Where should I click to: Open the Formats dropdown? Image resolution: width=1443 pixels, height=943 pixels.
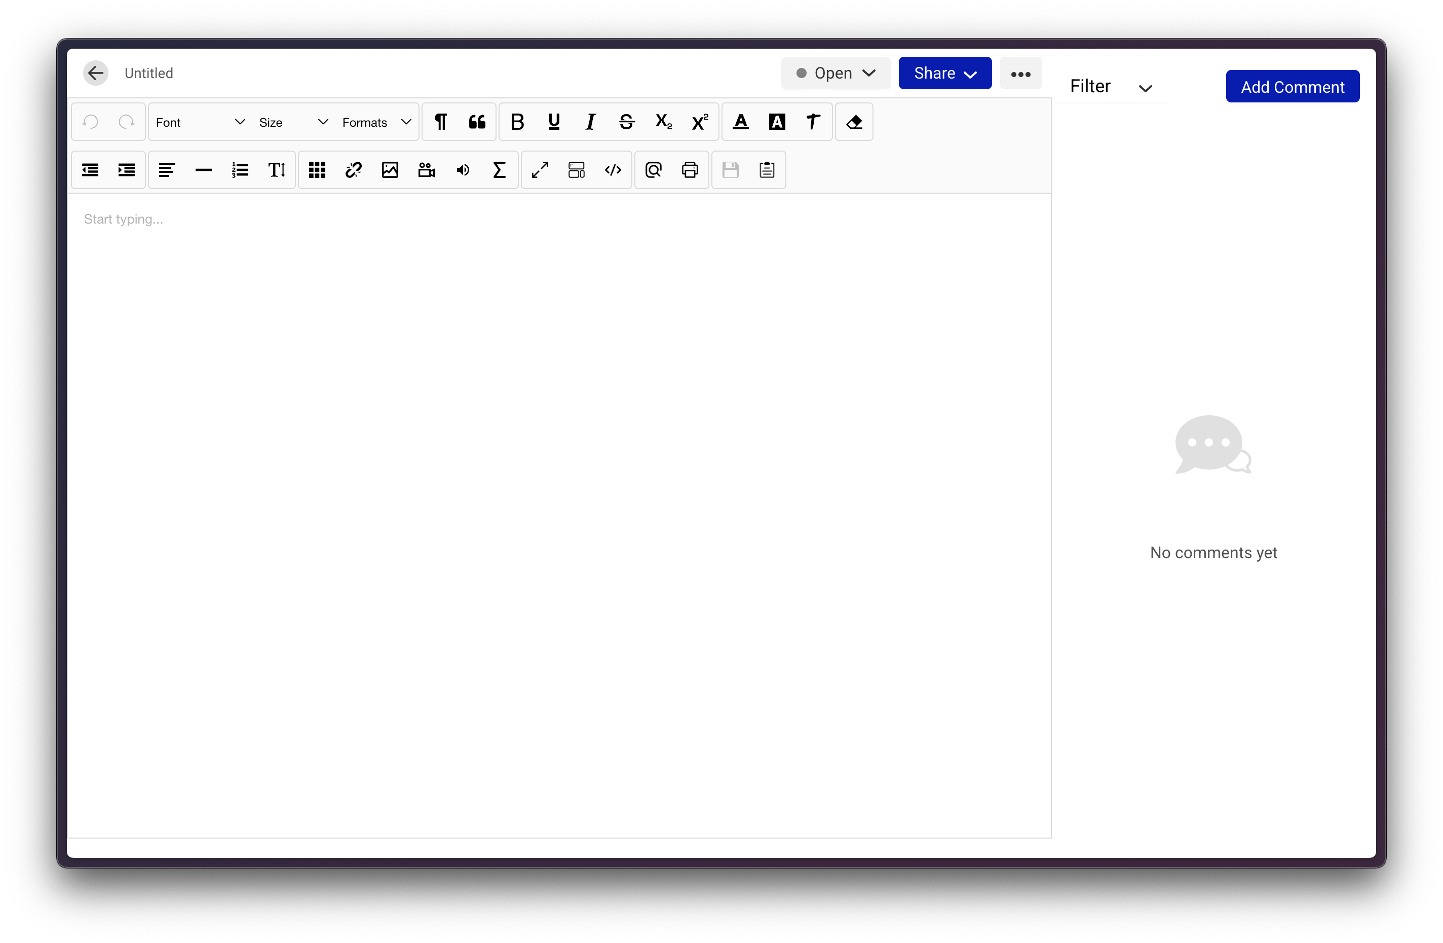[x=376, y=122]
